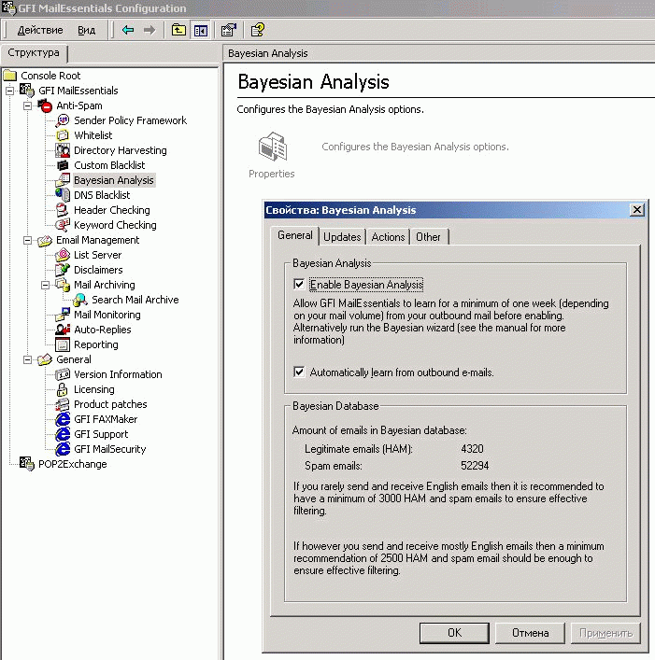Click the Product patches icon

[63, 404]
